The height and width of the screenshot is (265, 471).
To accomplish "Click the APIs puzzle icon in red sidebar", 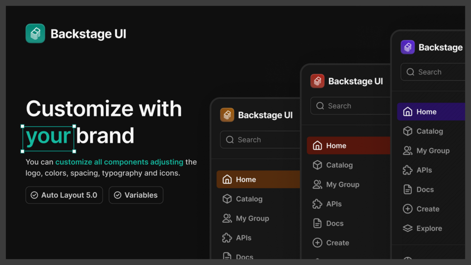I will [x=317, y=204].
